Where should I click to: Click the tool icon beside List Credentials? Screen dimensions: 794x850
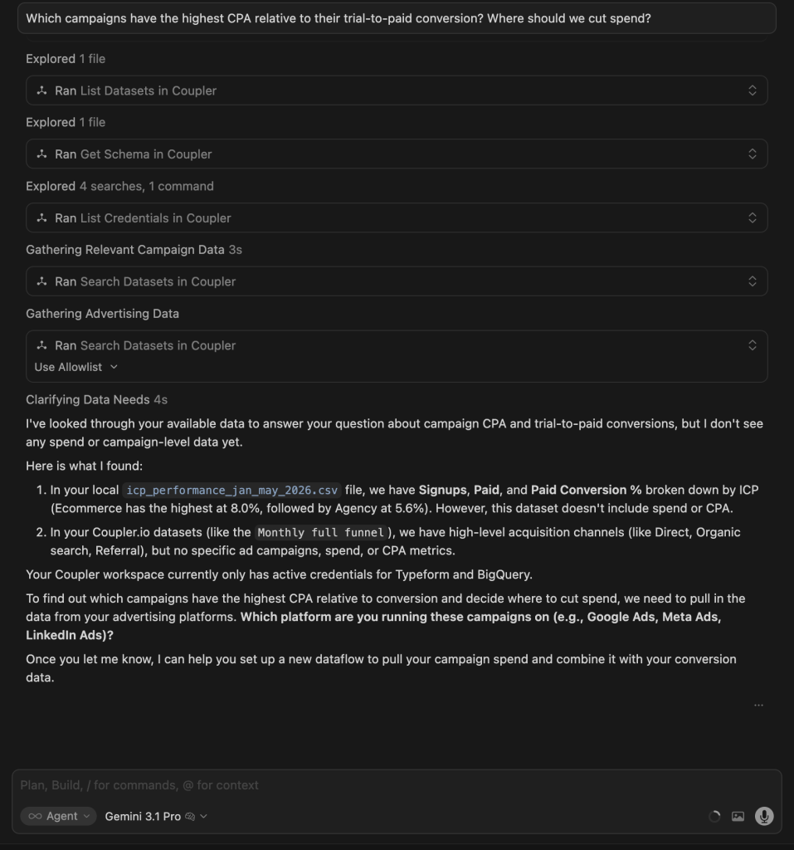41,218
